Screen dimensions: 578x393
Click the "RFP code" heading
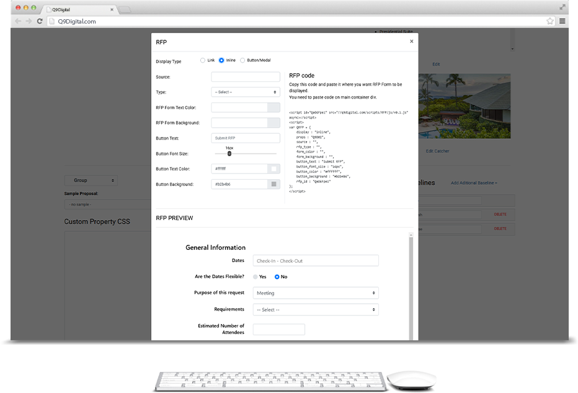tap(301, 76)
